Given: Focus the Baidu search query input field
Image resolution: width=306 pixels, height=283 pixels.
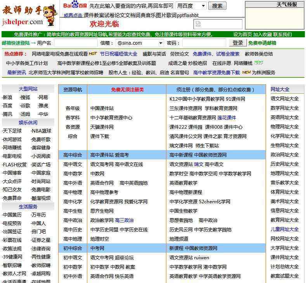Looking at the screenshot, I should (131, 6).
